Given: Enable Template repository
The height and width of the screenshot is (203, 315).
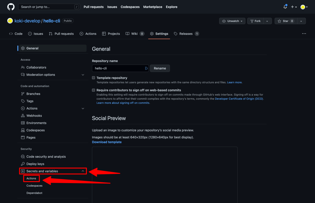Looking at the screenshot, I should point(93,78).
